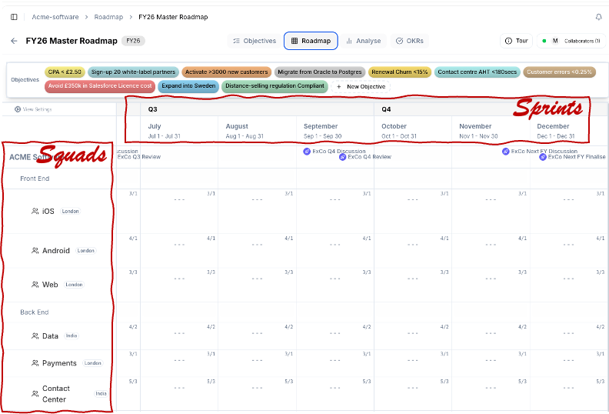Select the 'Expand into Sweden' objective tag
Viewport: 609px width, 414px height.
point(188,86)
